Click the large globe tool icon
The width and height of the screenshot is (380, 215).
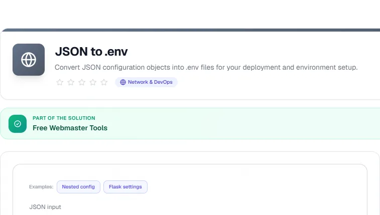tap(29, 60)
